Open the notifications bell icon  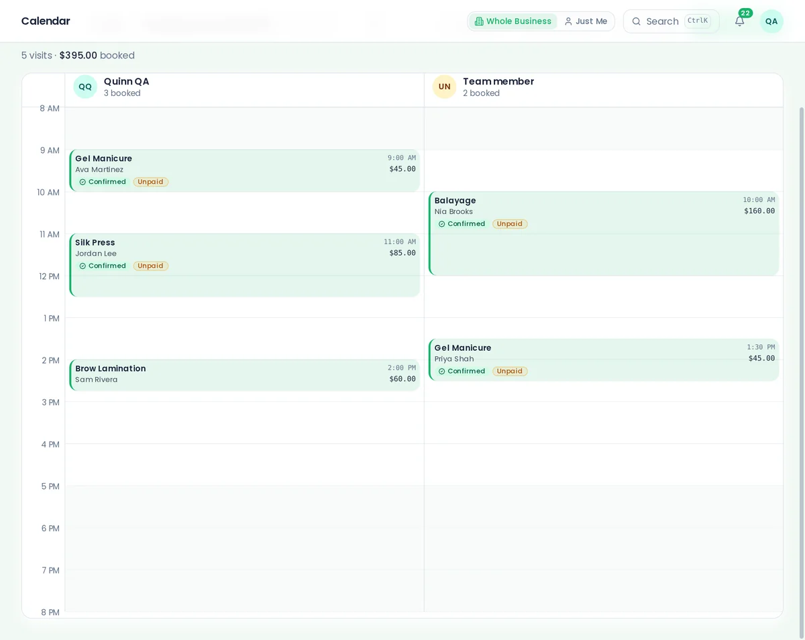click(x=739, y=21)
